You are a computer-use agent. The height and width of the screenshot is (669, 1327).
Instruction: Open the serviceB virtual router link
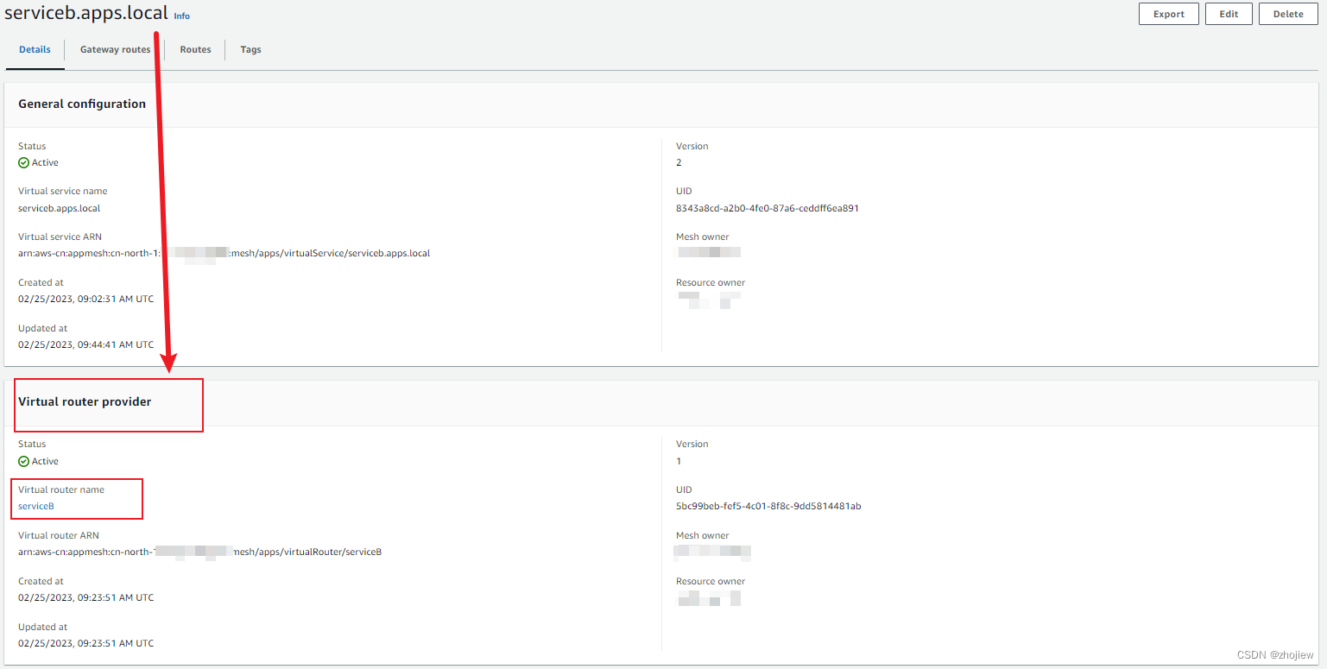pyautogui.click(x=36, y=506)
